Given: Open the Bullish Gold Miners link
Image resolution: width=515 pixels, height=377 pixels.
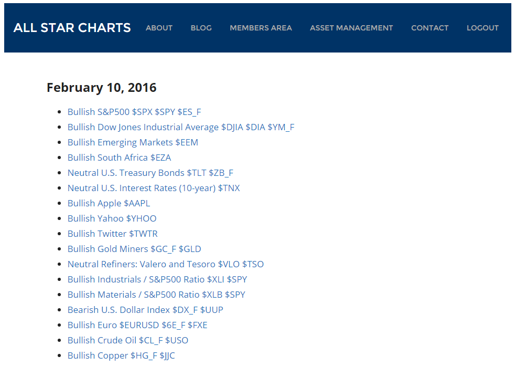Looking at the screenshot, I should (x=134, y=249).
